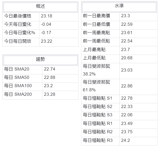This screenshot has height=147, width=159.
Task: Click the 前一日最高價 label
Action: [x=96, y=16]
